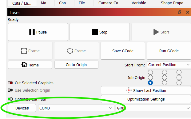Open the COM3 port dropdown
The height and width of the screenshot is (119, 191).
(x=76, y=108)
